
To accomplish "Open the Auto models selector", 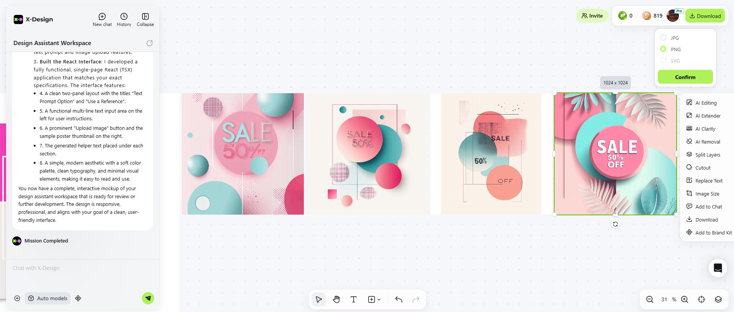I will coord(48,298).
